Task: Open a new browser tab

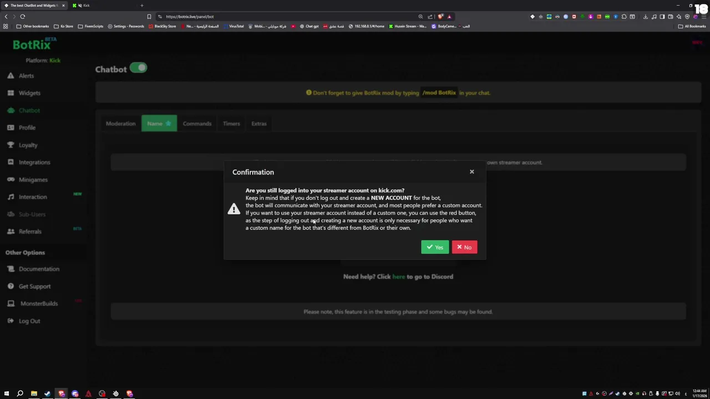Action: tap(141, 6)
